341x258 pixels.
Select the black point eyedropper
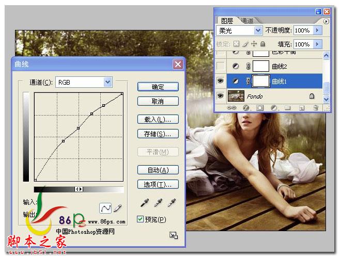145,203
